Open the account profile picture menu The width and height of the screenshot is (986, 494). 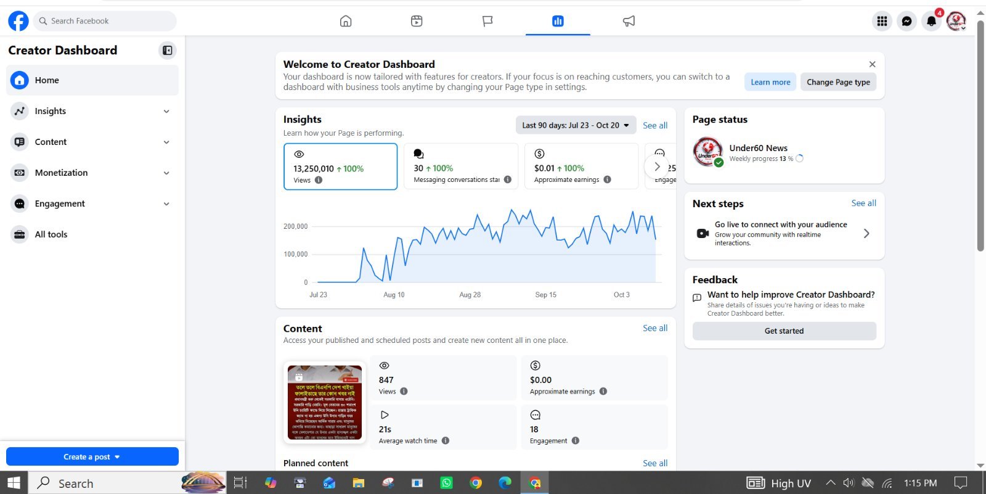click(x=956, y=21)
